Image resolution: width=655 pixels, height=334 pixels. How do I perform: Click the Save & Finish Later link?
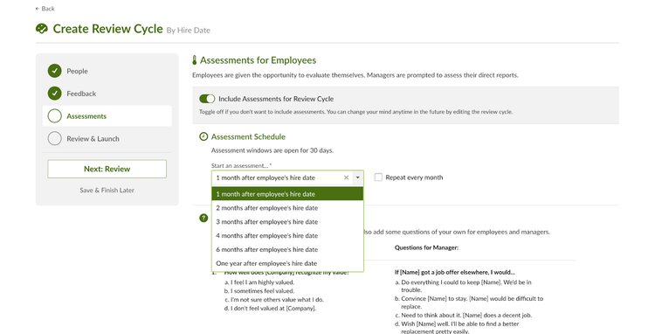pos(107,190)
